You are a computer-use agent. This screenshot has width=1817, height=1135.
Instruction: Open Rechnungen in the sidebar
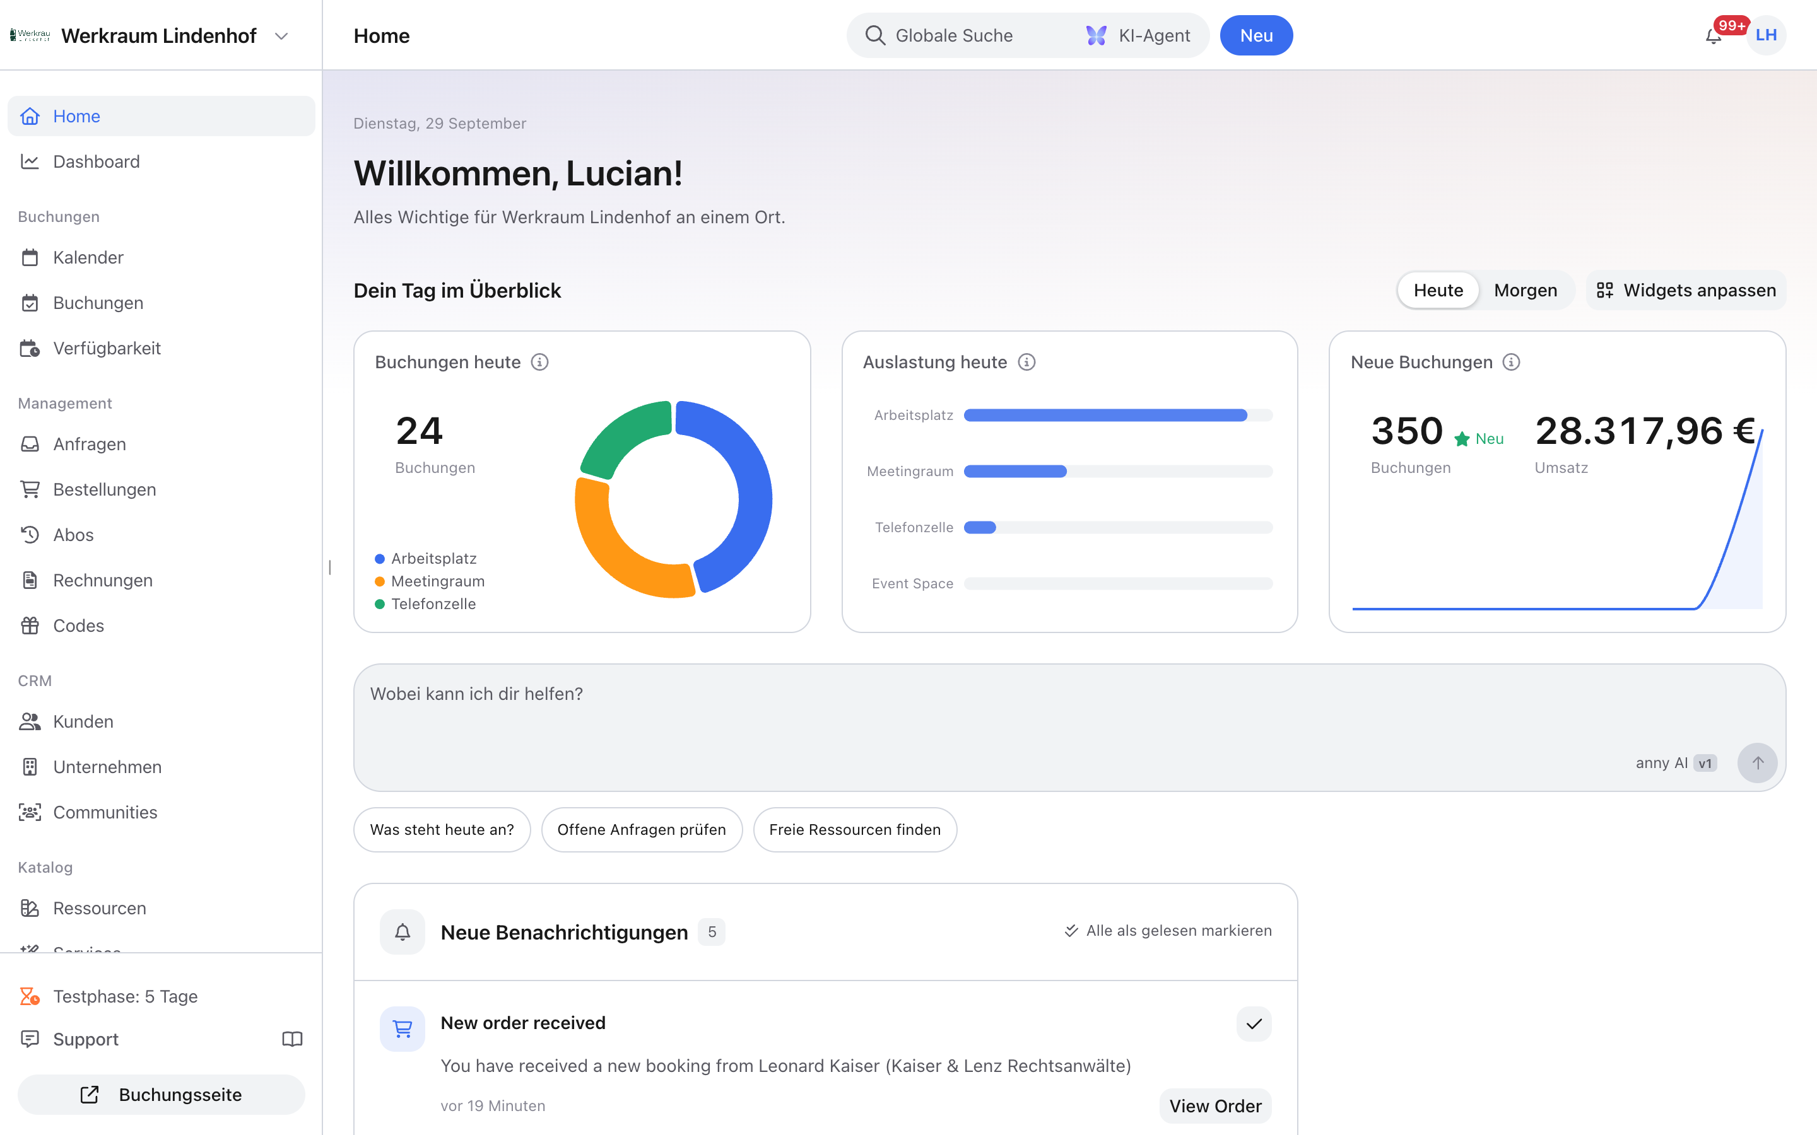point(161,580)
